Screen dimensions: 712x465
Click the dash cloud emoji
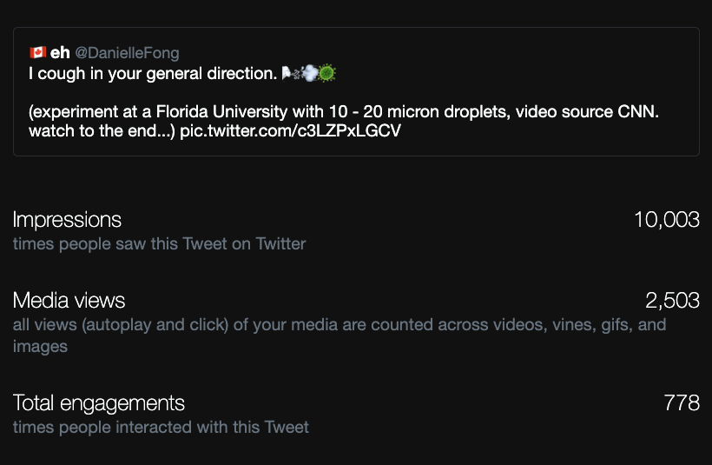[x=309, y=74]
